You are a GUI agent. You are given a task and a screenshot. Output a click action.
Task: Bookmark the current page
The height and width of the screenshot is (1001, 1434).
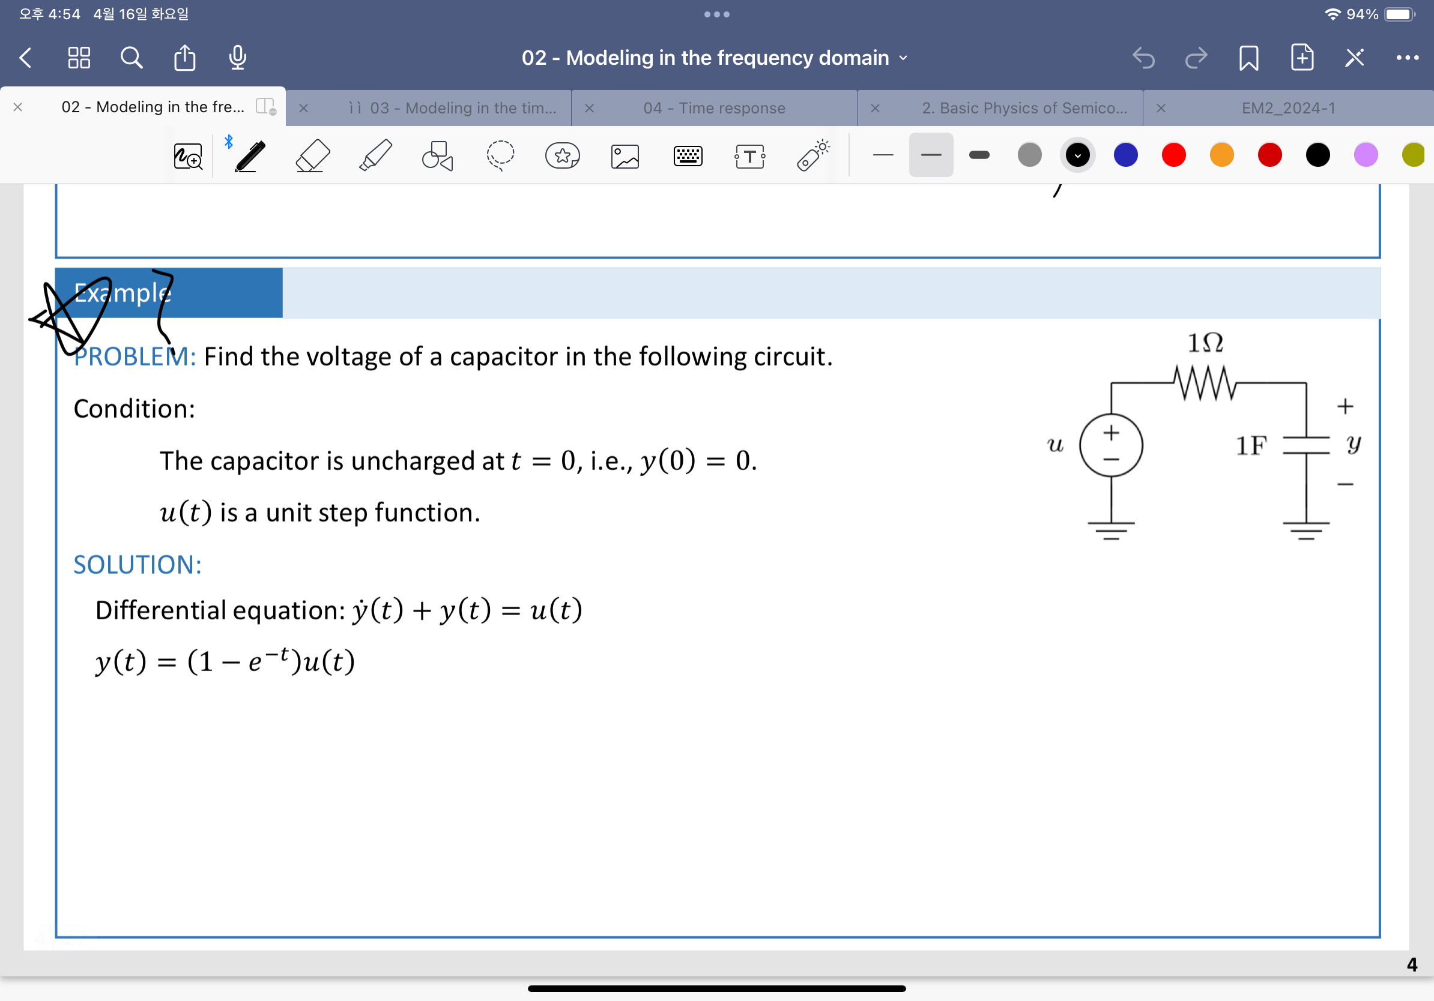click(x=1248, y=58)
